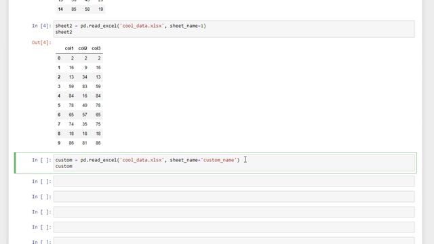Click value 58 in row 14 of top table
The height and width of the screenshot is (244, 434).
click(x=87, y=9)
